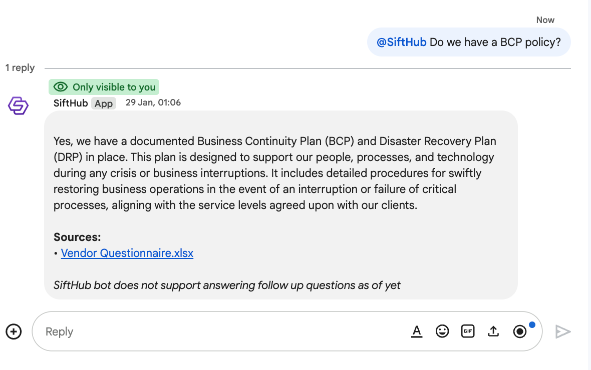The image size is (591, 370).
Task: Click the plus icon beside reply box
Action: 14,331
